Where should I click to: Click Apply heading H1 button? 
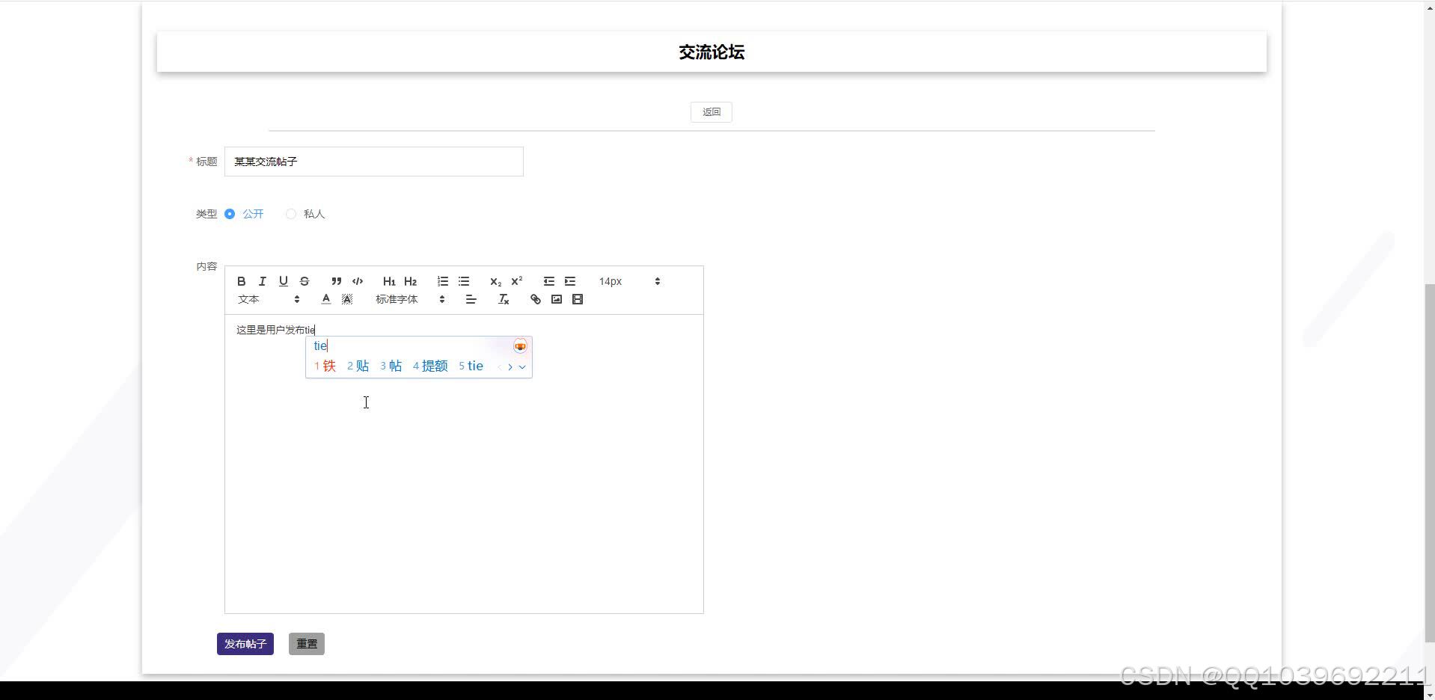pyautogui.click(x=388, y=281)
